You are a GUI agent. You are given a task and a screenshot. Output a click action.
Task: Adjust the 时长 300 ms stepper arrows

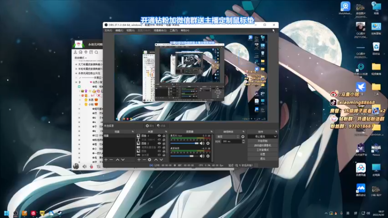point(243,141)
